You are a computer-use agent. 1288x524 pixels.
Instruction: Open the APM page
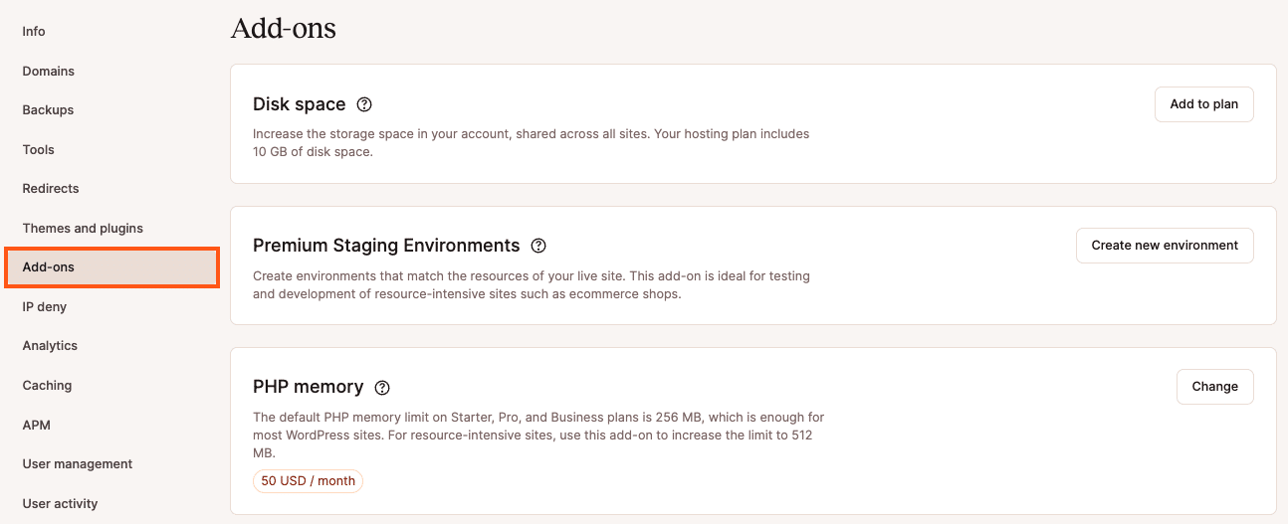(x=37, y=426)
